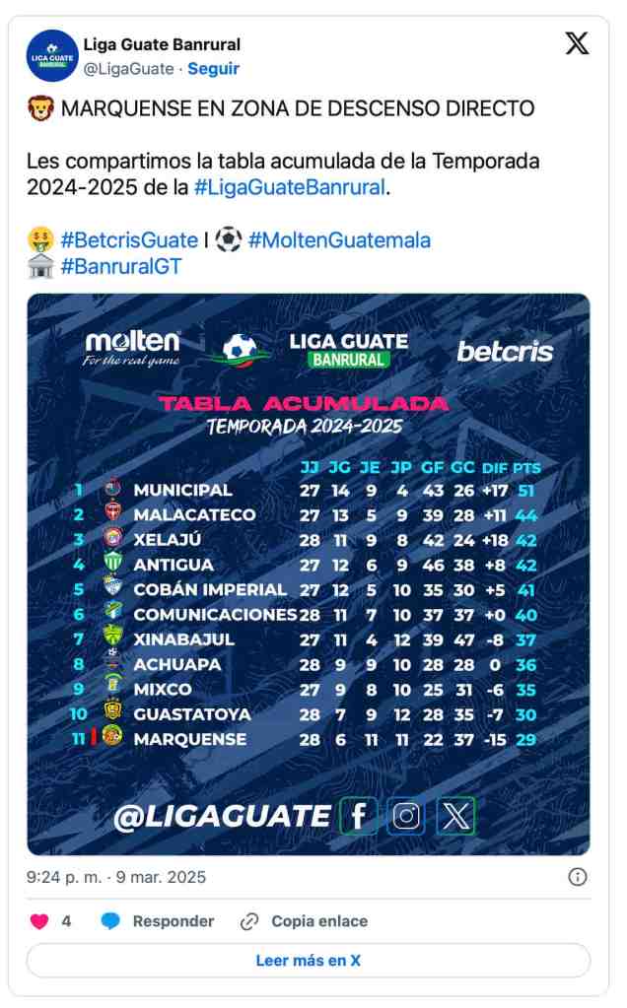Open the #BetcrisGuate hashtag
Image resolution: width=627 pixels, height=1008 pixels.
tap(128, 240)
